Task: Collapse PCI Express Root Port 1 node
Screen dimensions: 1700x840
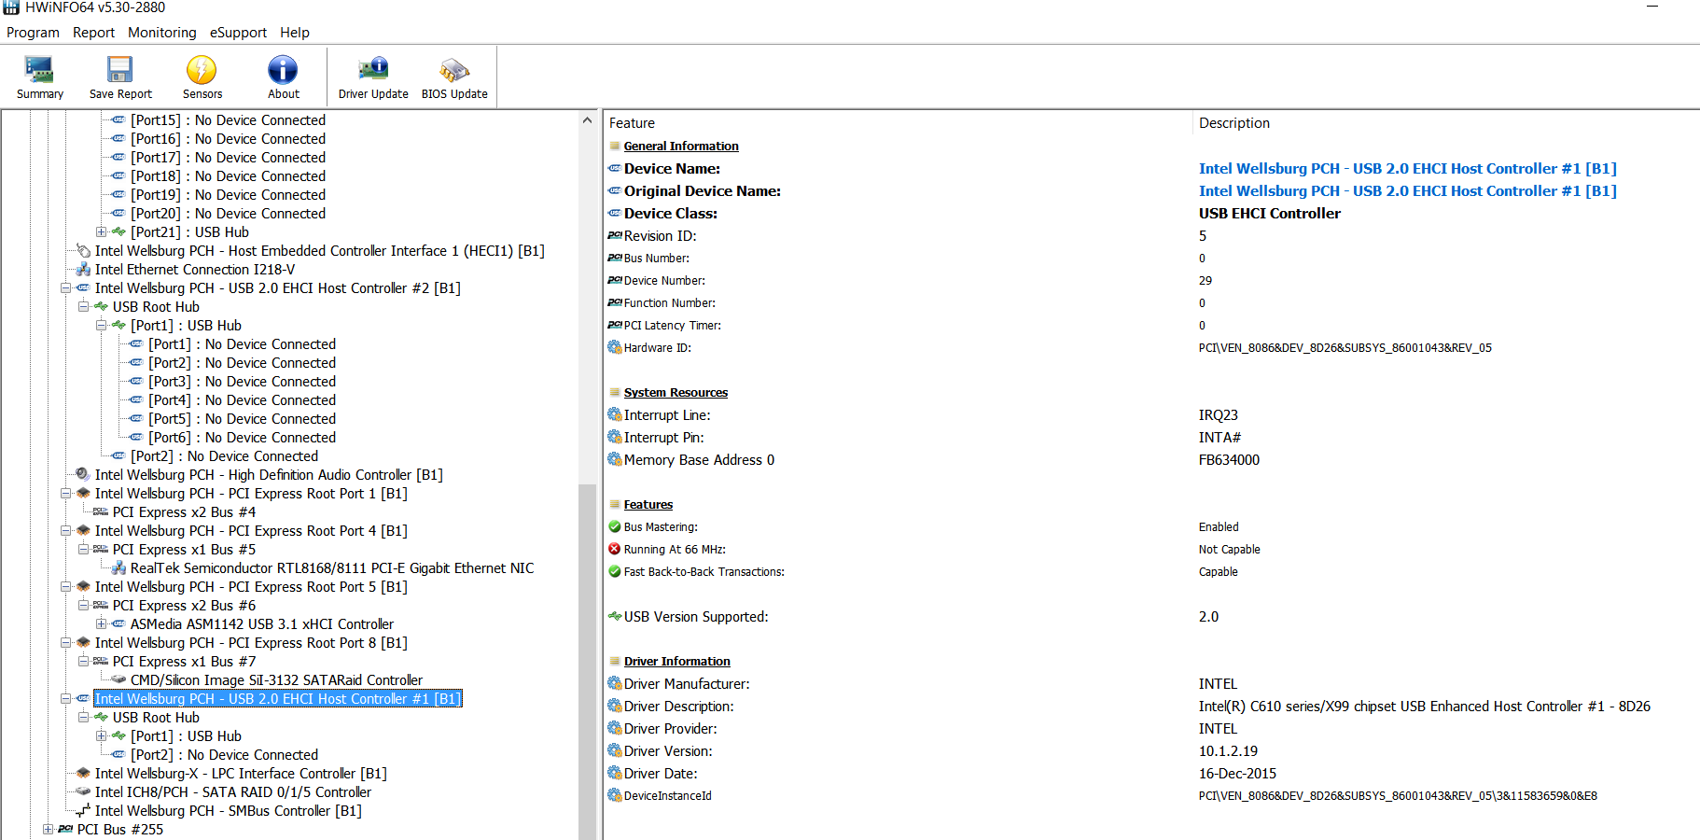Action: (66, 494)
